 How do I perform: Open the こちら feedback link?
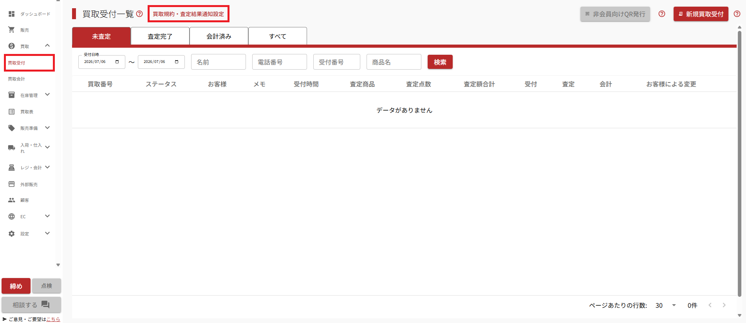click(x=53, y=319)
